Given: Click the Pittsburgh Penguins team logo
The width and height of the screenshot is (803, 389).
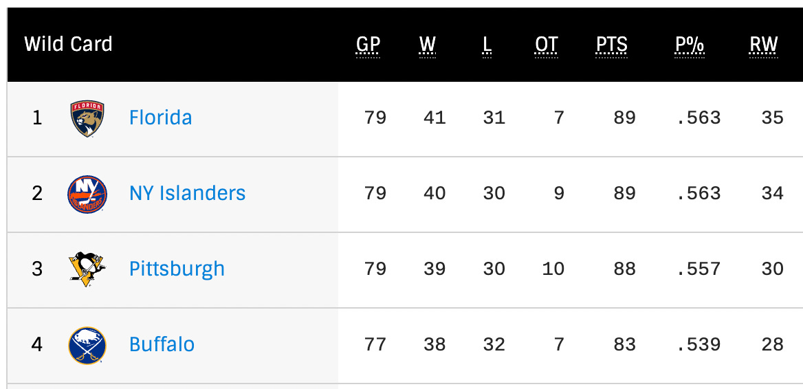Looking at the screenshot, I should coord(87,269).
